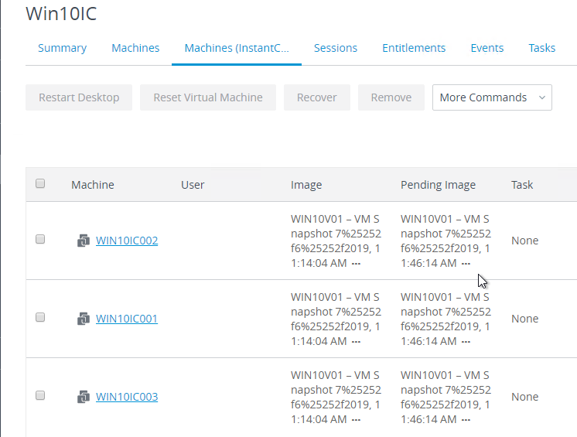Image resolution: width=577 pixels, height=437 pixels.
Task: Tick the select-all checkbox in table header
Action: (40, 183)
